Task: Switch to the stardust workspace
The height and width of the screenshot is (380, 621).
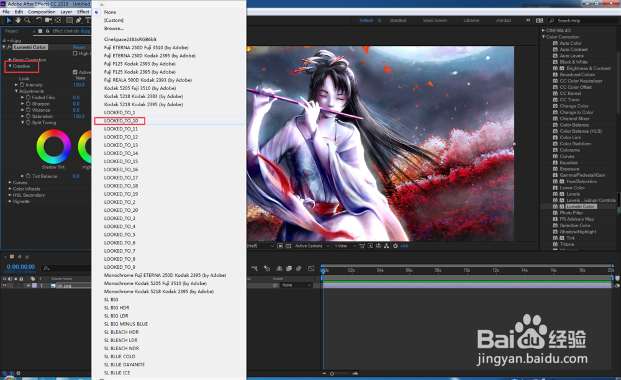Action: coord(504,20)
